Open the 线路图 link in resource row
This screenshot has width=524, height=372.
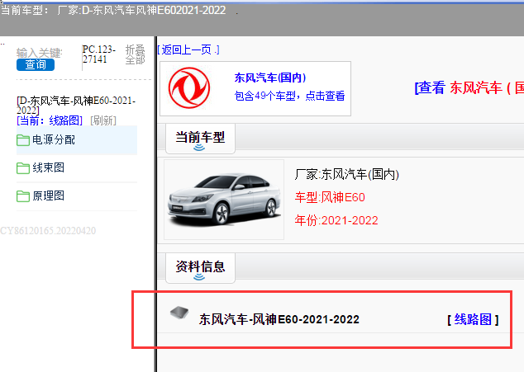(473, 319)
